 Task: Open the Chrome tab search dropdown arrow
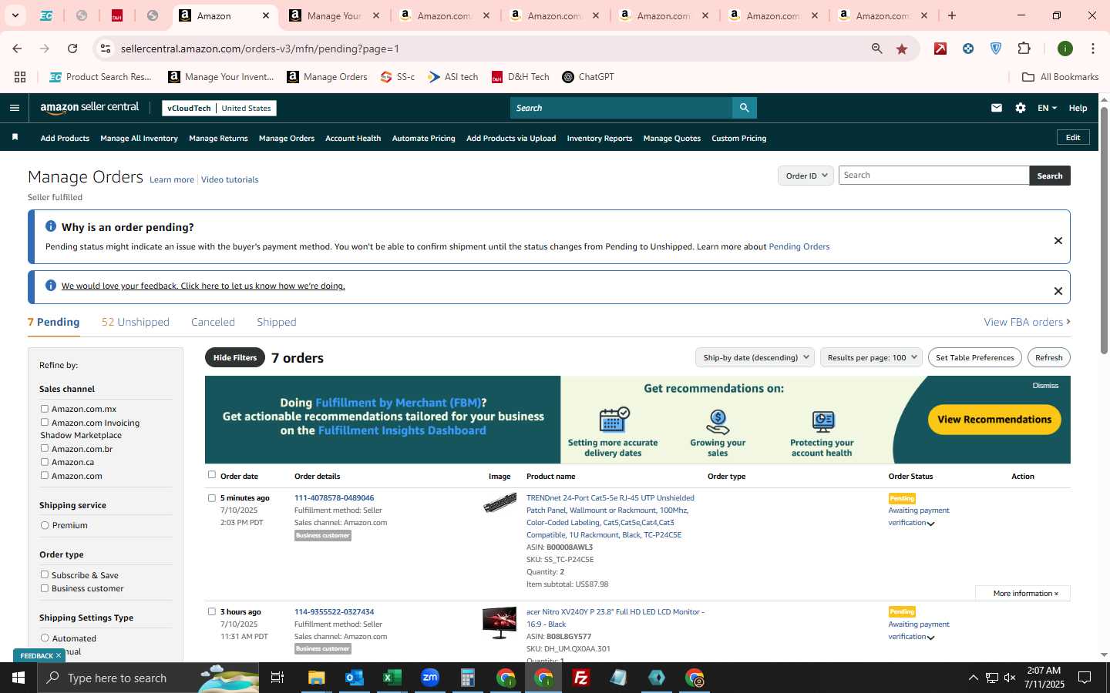15,15
